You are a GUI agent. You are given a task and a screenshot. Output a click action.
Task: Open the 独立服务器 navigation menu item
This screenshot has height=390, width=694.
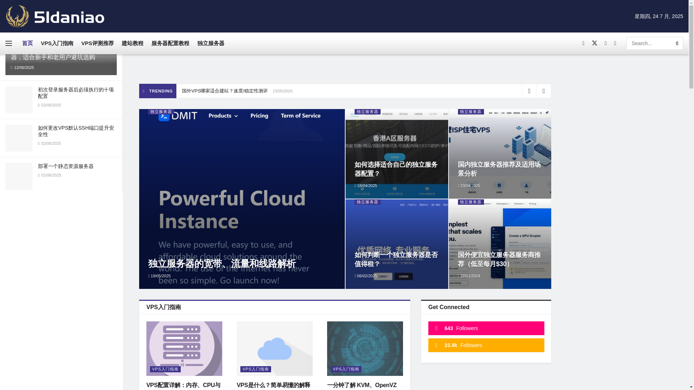pos(211,43)
